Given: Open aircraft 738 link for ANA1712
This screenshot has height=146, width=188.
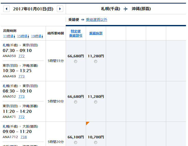Looking at the screenshot, I should click(x=24, y=137).
